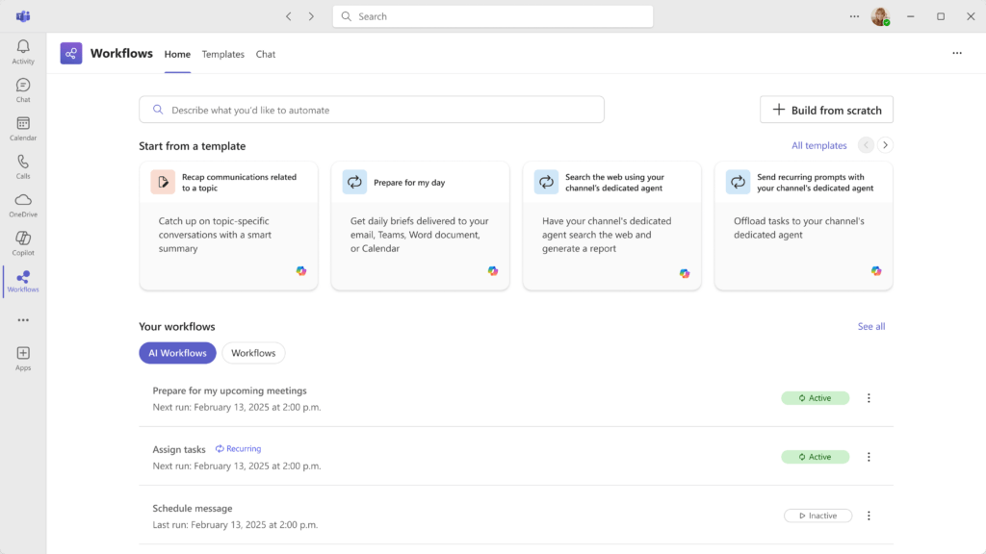Open the All templates link
The height and width of the screenshot is (554, 986).
820,144
